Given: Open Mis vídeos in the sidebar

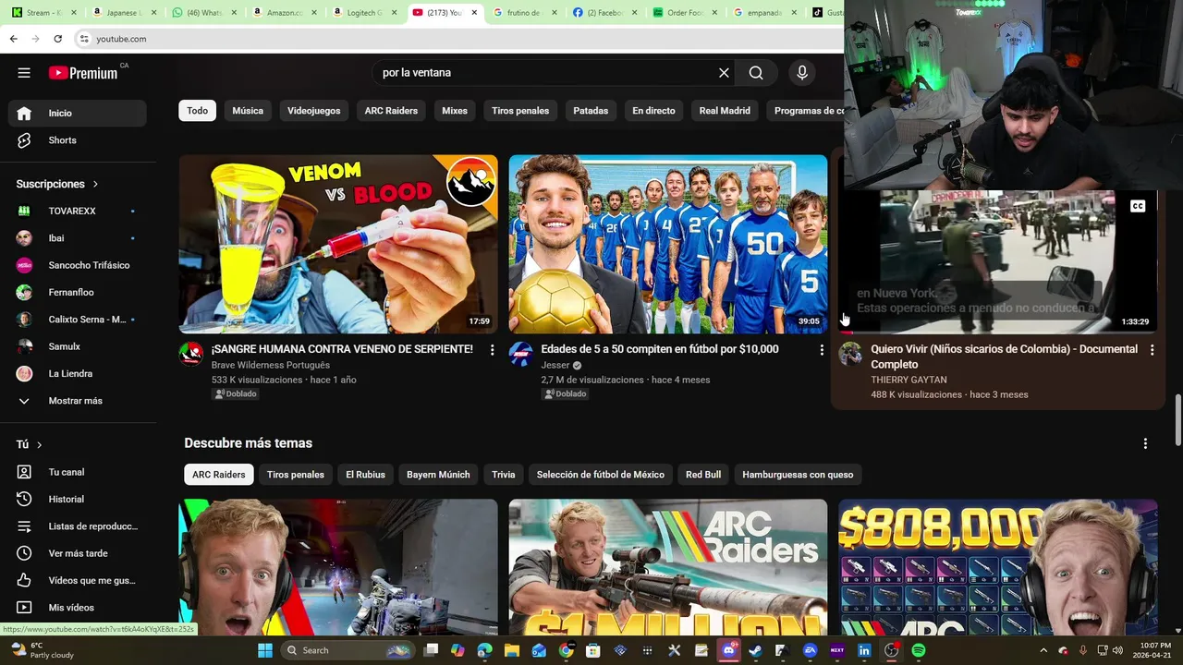Looking at the screenshot, I should click(x=78, y=608).
